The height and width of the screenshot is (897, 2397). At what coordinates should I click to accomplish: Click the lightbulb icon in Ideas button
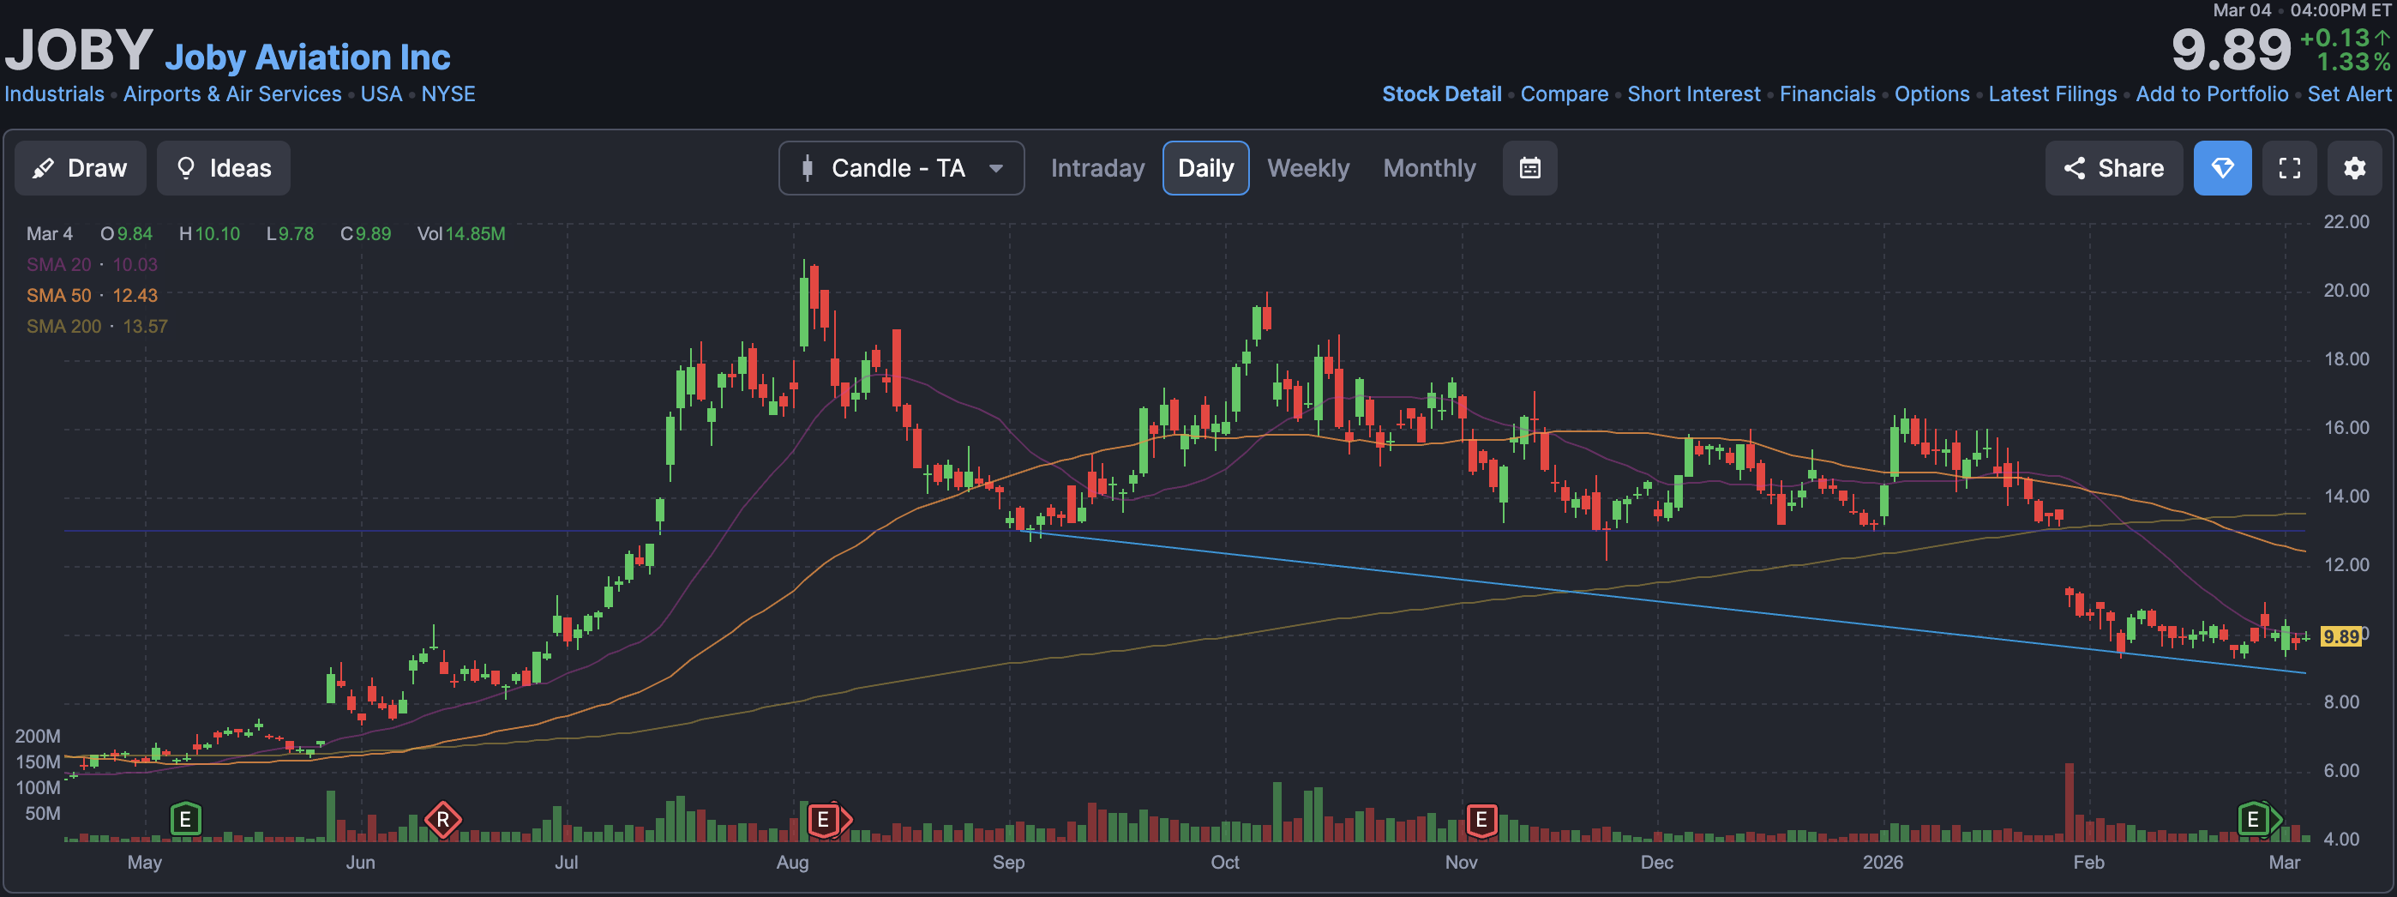click(186, 168)
